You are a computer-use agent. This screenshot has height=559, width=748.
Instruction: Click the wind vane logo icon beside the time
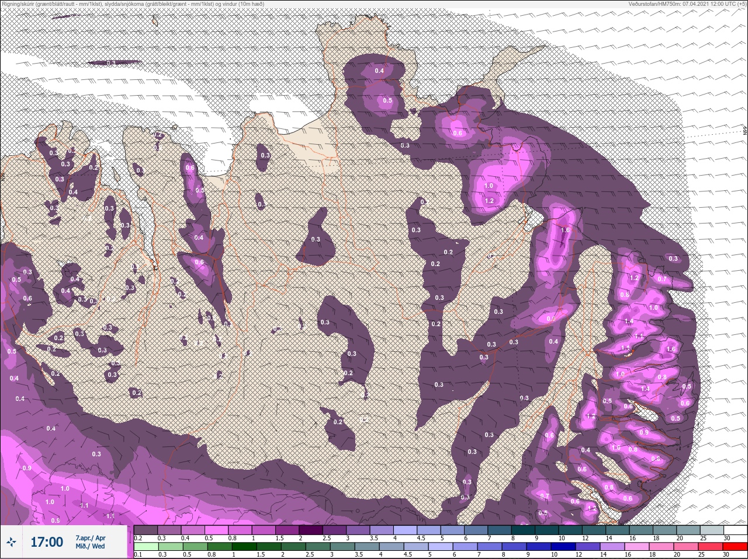[x=11, y=542]
